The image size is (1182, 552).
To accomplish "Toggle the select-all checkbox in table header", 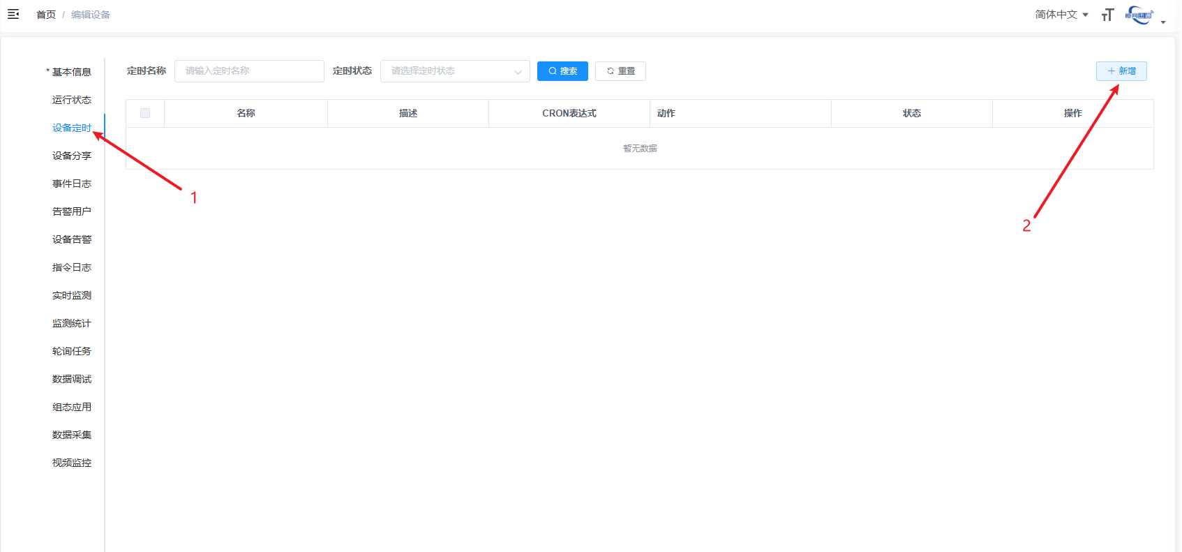I will 145,113.
